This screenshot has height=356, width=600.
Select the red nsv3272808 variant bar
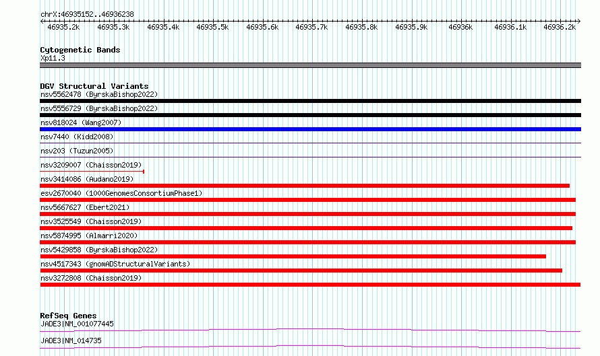coord(310,285)
